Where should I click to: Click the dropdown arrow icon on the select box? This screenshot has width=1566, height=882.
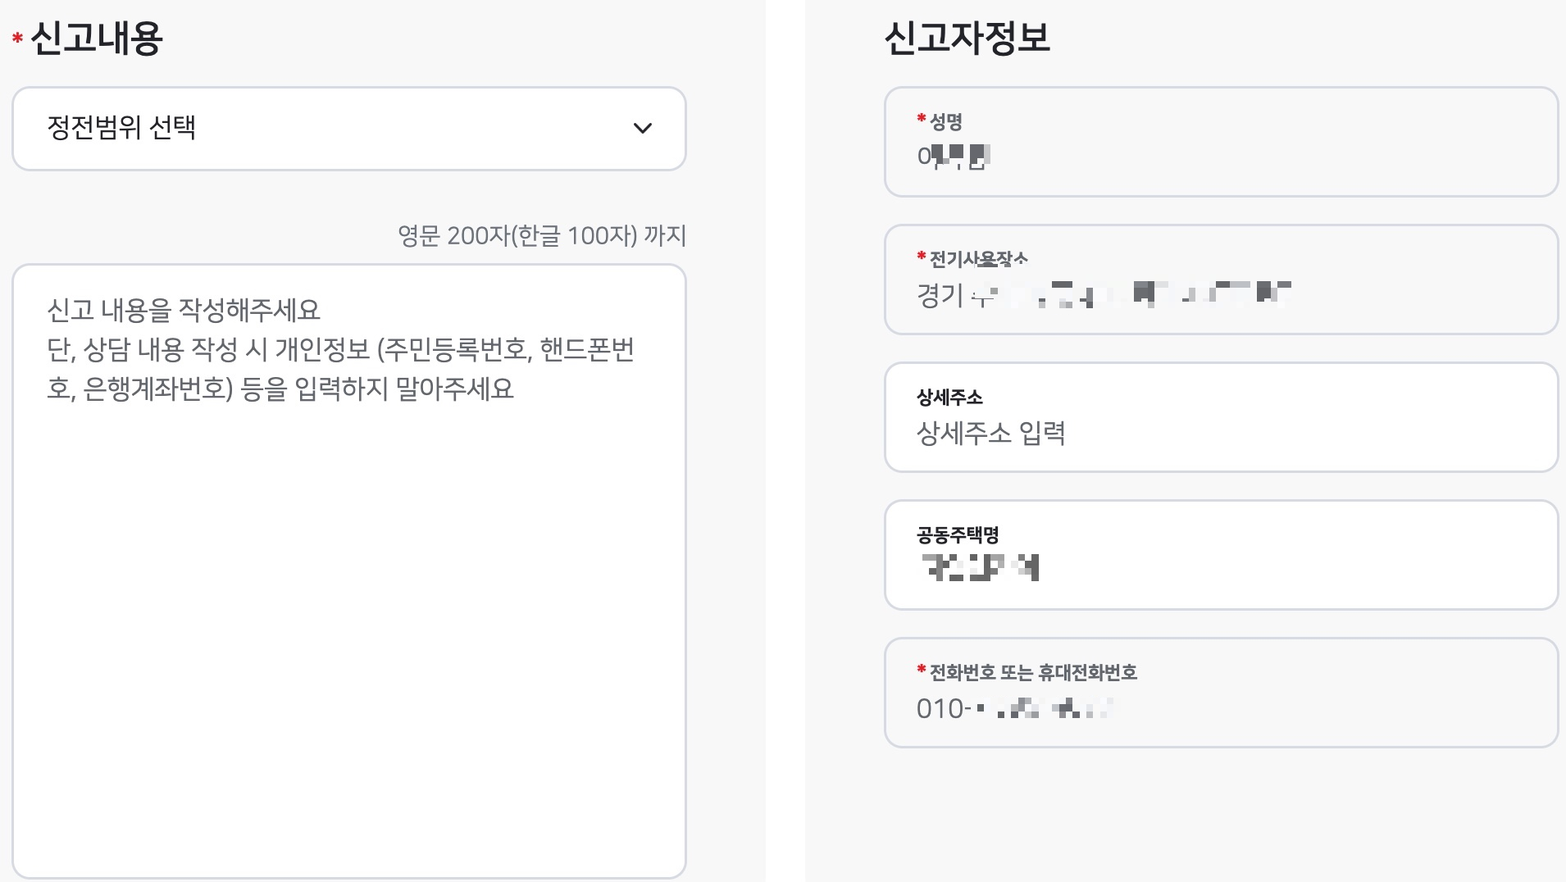click(x=643, y=129)
